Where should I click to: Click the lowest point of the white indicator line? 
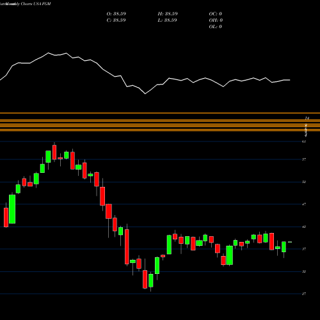coord(145,93)
